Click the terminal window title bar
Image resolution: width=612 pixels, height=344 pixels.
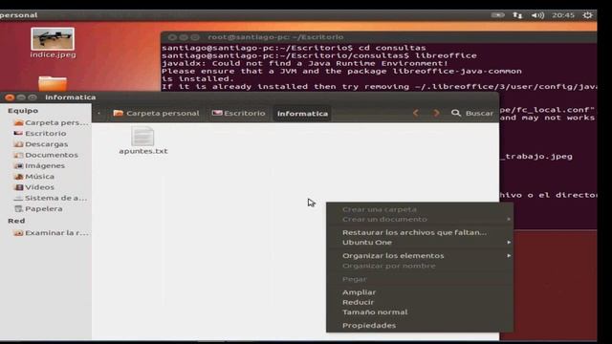(379, 37)
